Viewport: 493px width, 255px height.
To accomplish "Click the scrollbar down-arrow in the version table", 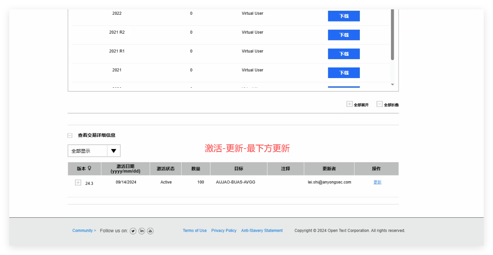I will (x=392, y=84).
